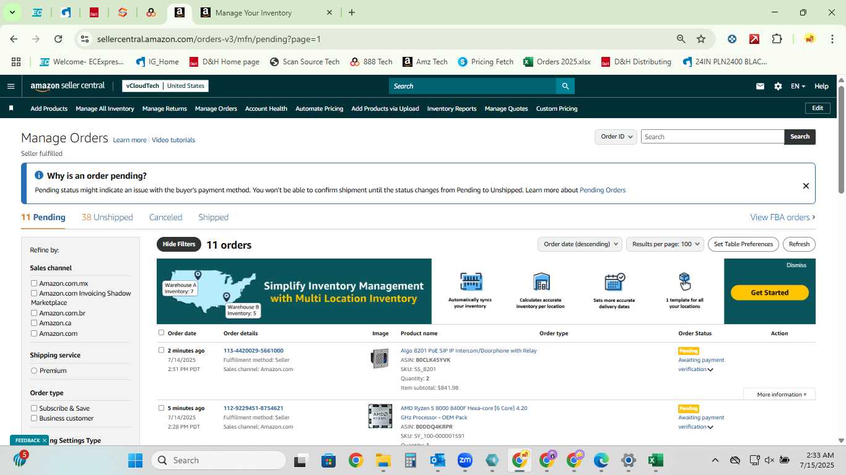Open the bookmarks apps grid icon
This screenshot has height=475, width=846.
16,62
